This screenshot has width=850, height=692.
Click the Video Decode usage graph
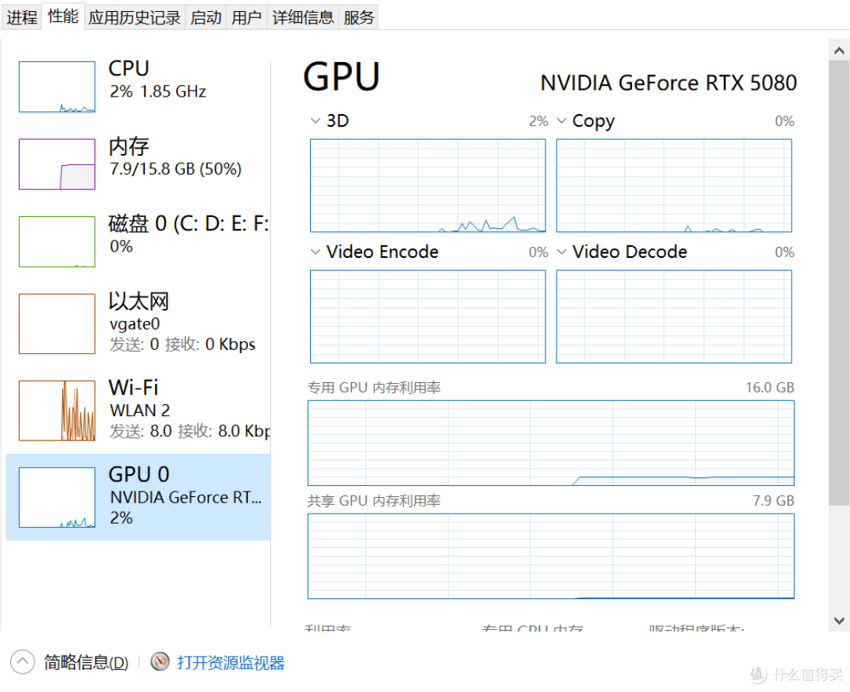coord(674,316)
